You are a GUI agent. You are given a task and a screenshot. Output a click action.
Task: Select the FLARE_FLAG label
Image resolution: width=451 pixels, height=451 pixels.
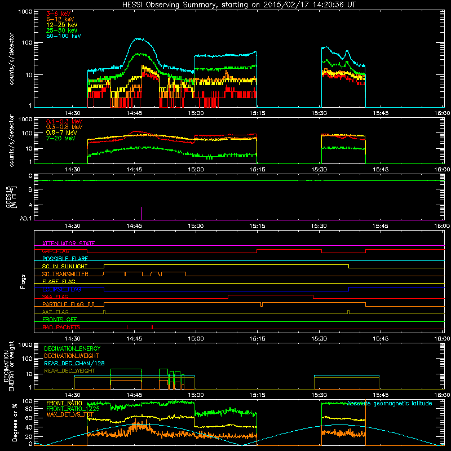pyautogui.click(x=59, y=281)
